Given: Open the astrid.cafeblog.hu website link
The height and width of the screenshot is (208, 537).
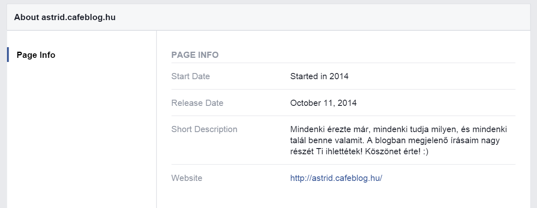Looking at the screenshot, I should click(336, 178).
